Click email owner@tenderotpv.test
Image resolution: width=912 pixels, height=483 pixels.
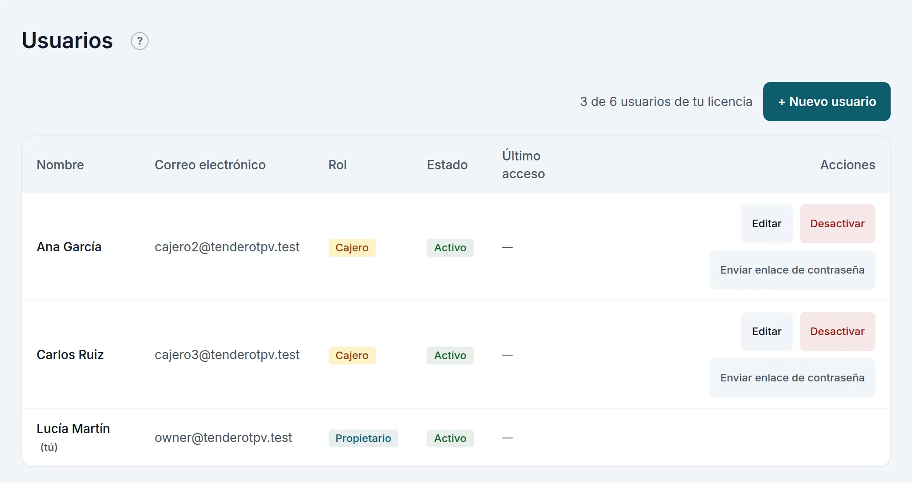click(x=223, y=438)
